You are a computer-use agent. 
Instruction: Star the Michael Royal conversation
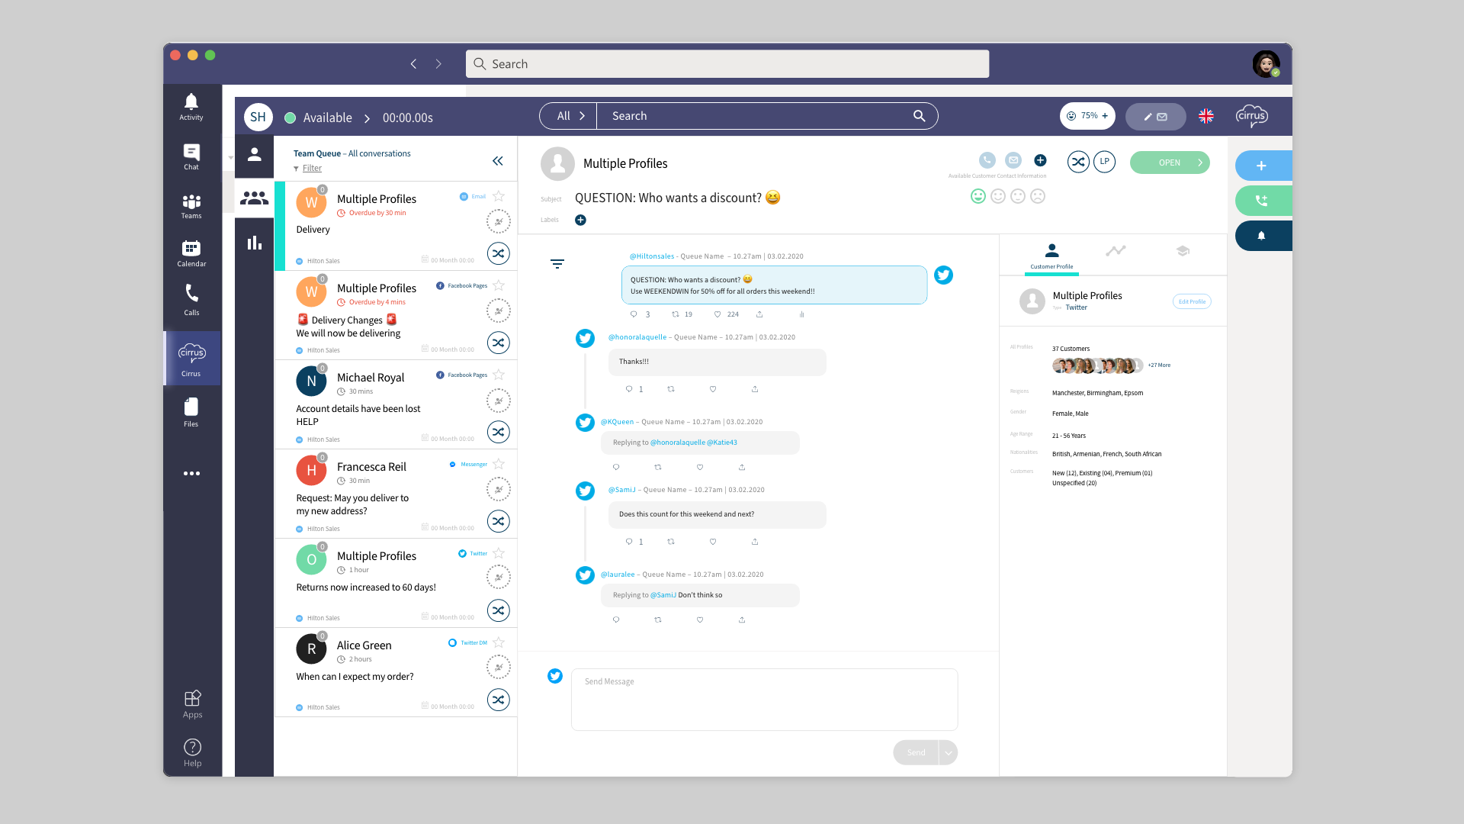point(499,375)
